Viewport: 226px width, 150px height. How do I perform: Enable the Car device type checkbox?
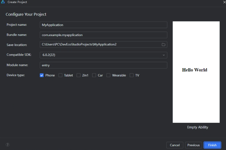[x=94, y=75]
